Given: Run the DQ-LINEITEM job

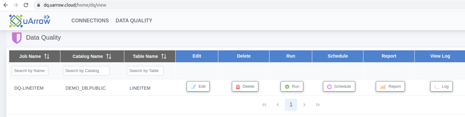Looking at the screenshot, I should click(292, 86).
